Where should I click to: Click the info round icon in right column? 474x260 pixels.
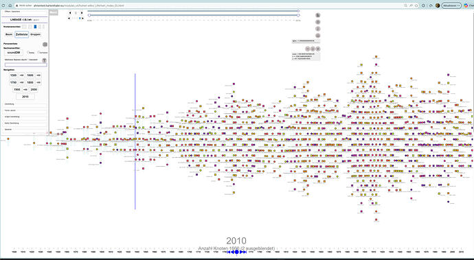317,29
